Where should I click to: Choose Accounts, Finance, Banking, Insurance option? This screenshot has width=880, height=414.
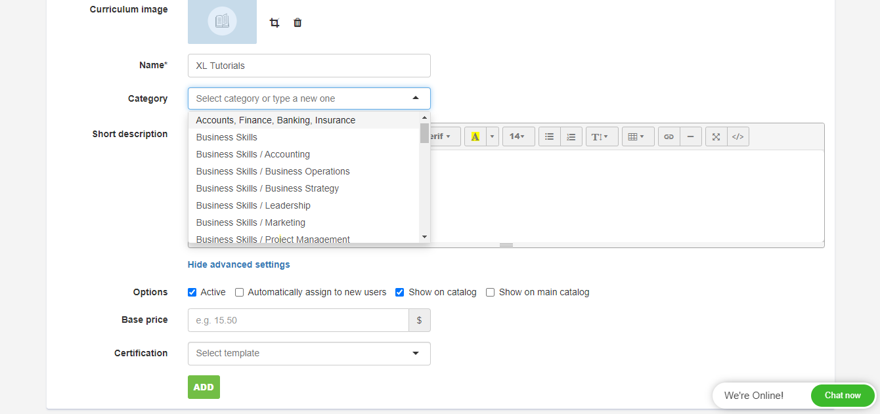[276, 120]
